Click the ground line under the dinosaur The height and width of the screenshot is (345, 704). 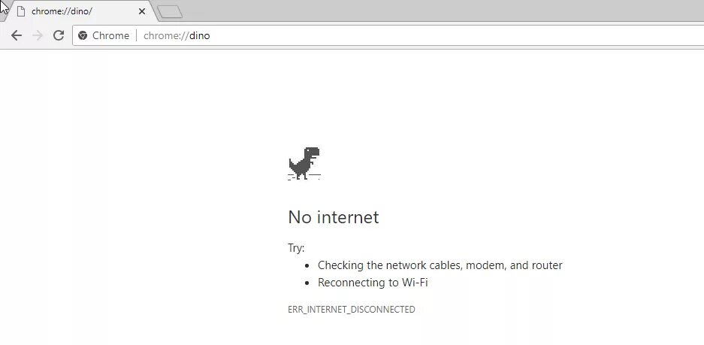coord(304,178)
